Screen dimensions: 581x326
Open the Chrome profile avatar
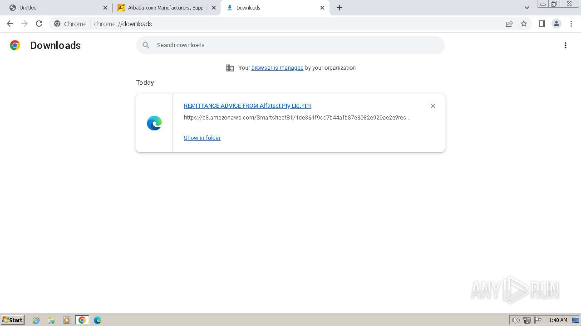click(x=556, y=24)
